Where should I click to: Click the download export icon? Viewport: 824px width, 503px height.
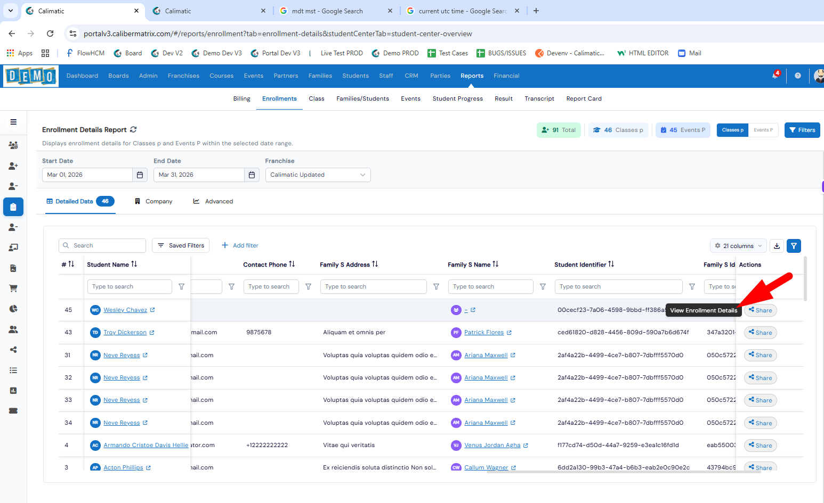777,245
